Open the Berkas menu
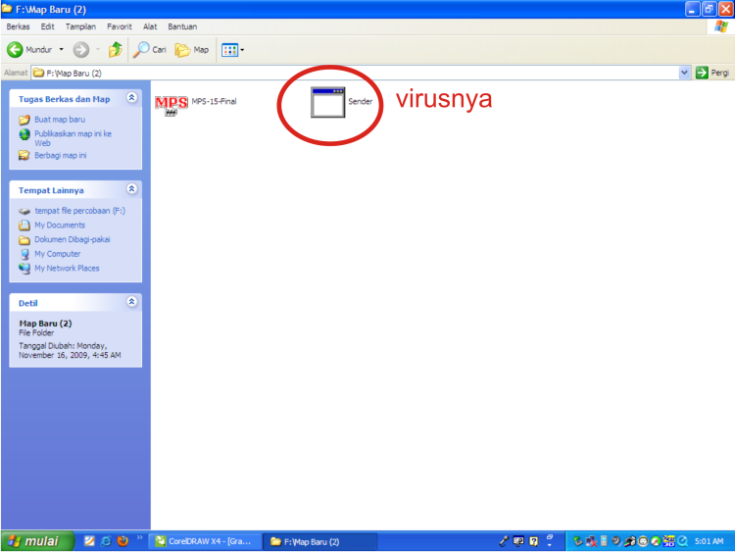This screenshot has width=735, height=552. coord(19,26)
